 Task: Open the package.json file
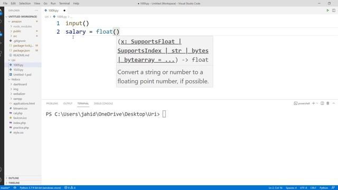(x=21, y=51)
